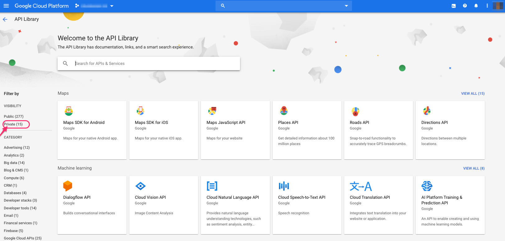
Task: Open Cloud Vision API title
Action: coord(151,197)
